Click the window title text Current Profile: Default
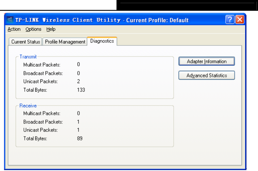The width and height of the screenshot is (258, 171). point(157,20)
